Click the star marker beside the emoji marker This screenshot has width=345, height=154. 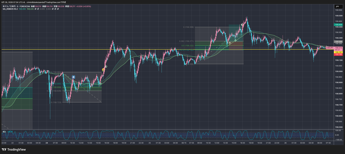click(x=106, y=66)
